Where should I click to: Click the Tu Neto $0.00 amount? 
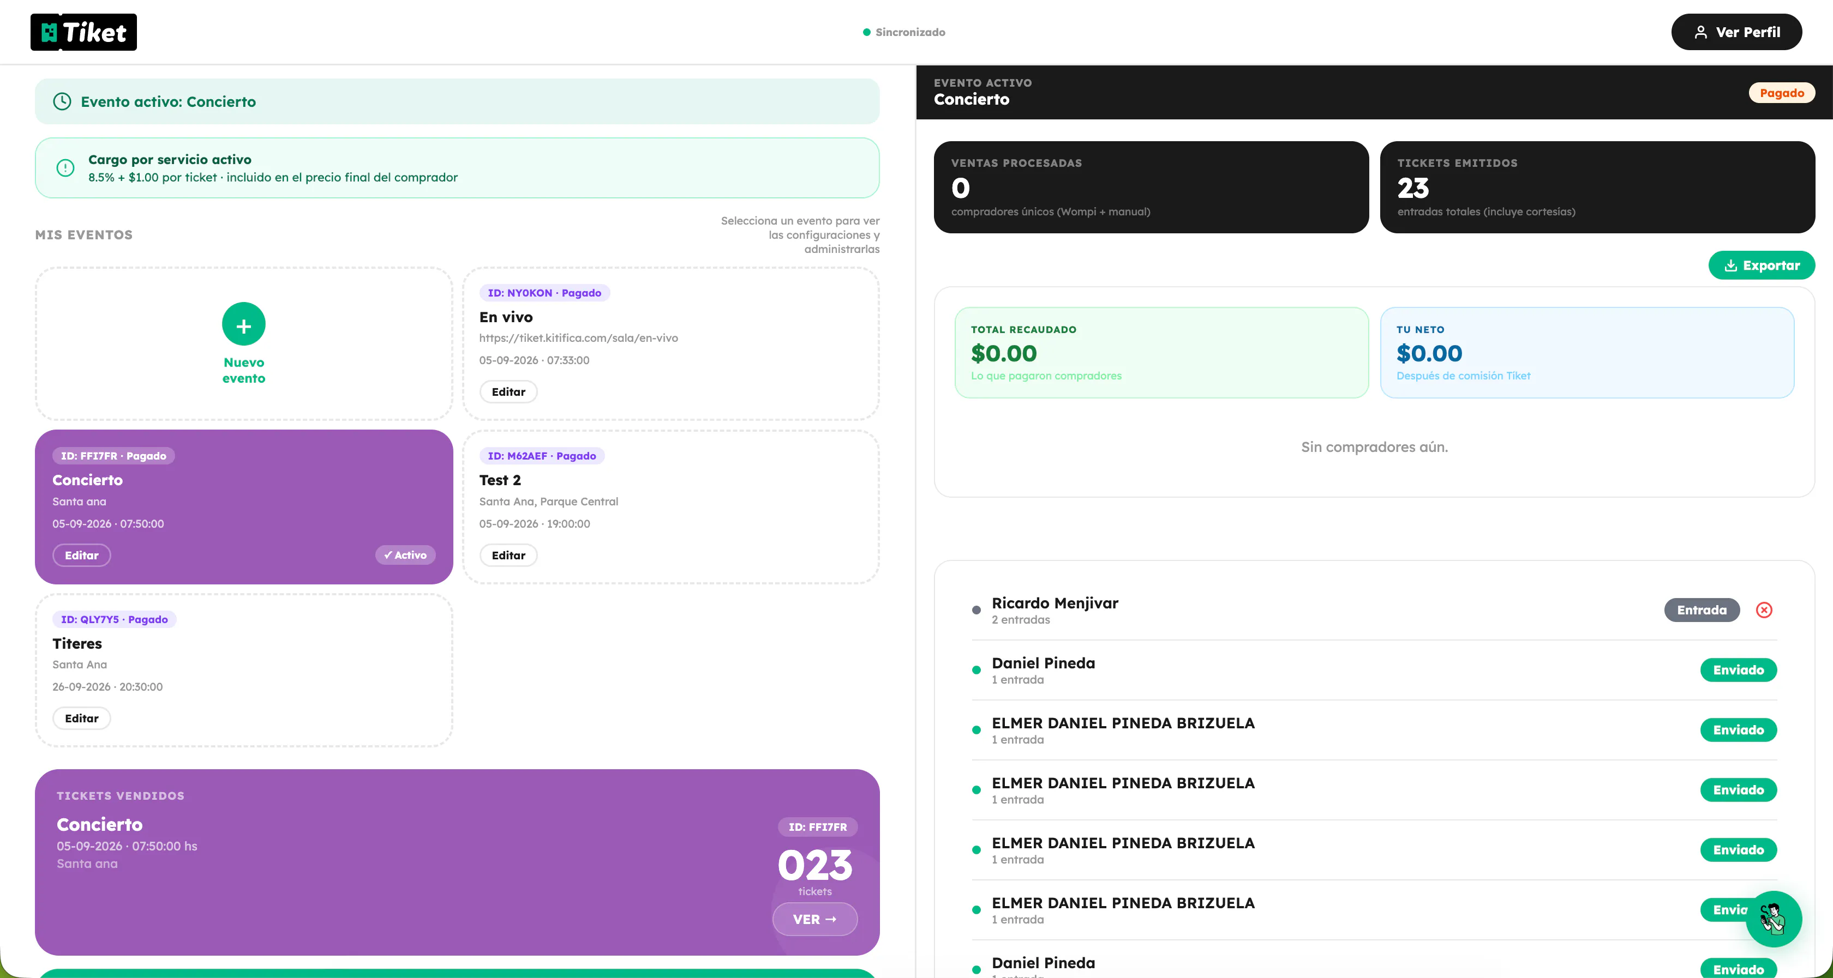[x=1429, y=353]
